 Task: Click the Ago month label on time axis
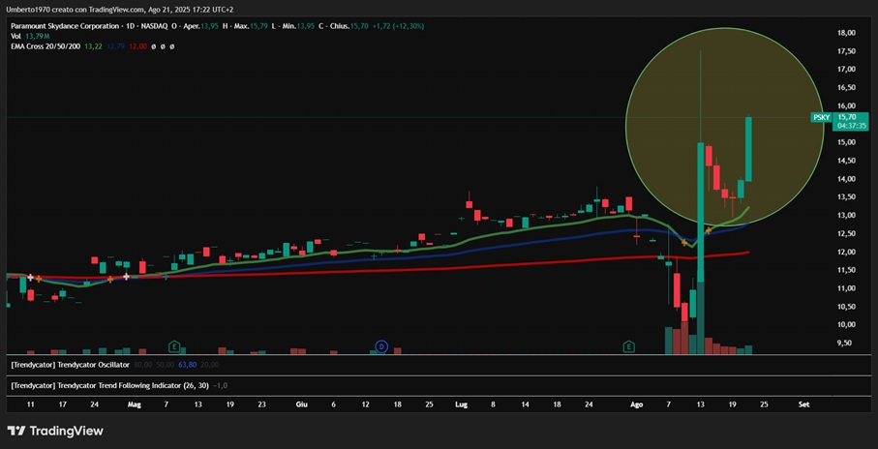[x=636, y=403]
